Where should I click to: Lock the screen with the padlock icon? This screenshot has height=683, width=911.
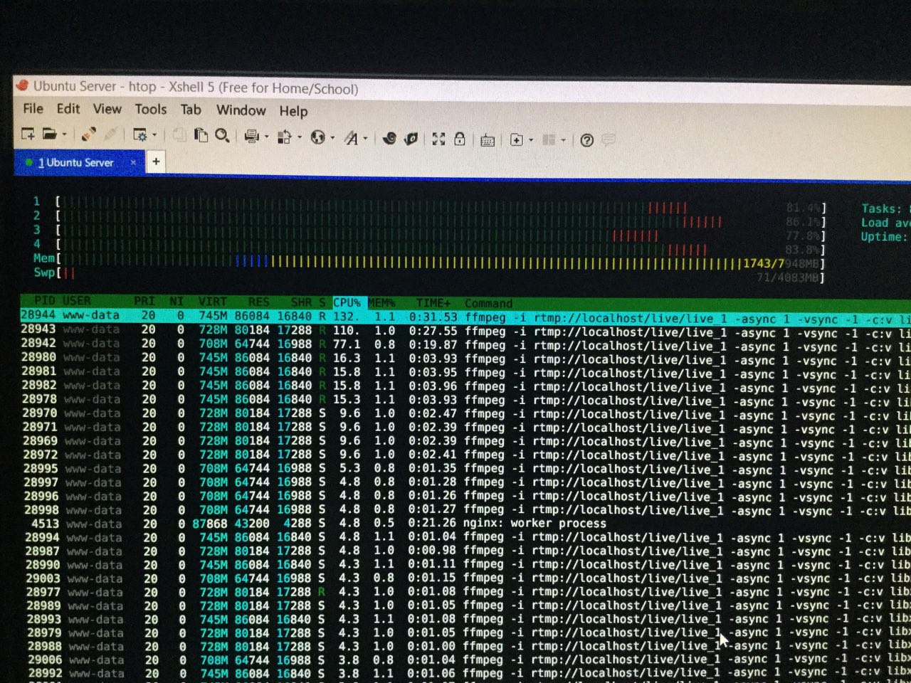pos(460,139)
